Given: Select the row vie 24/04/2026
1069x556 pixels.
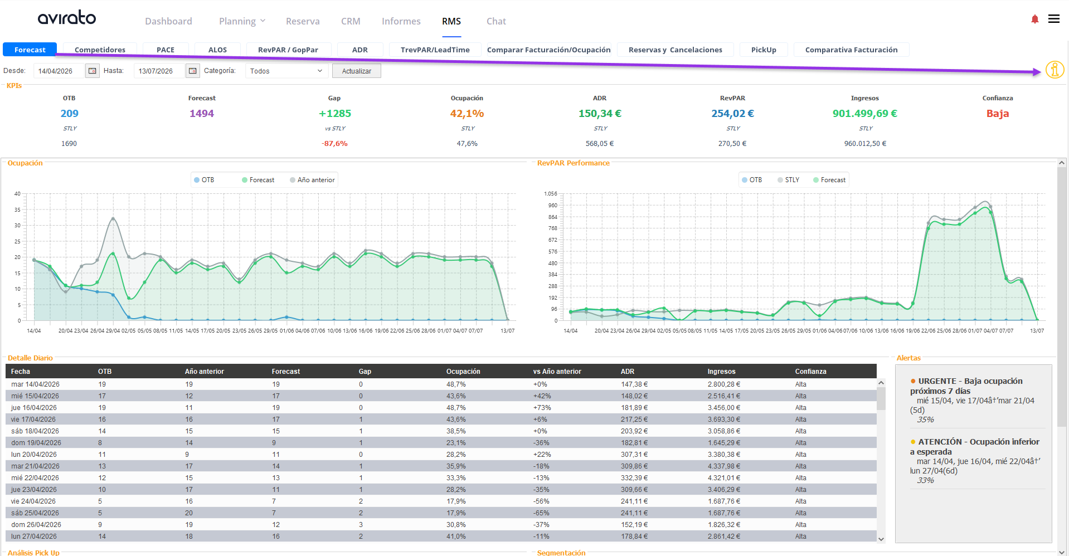Looking at the screenshot, I should click(x=441, y=501).
